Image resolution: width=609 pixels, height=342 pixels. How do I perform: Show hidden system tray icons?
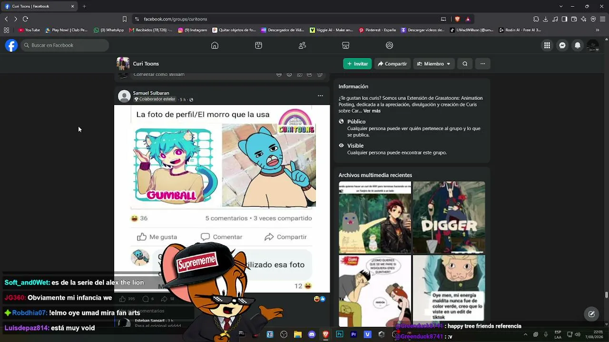coord(526,334)
